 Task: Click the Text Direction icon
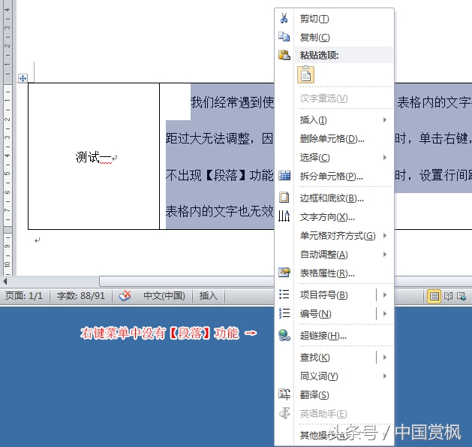click(284, 216)
